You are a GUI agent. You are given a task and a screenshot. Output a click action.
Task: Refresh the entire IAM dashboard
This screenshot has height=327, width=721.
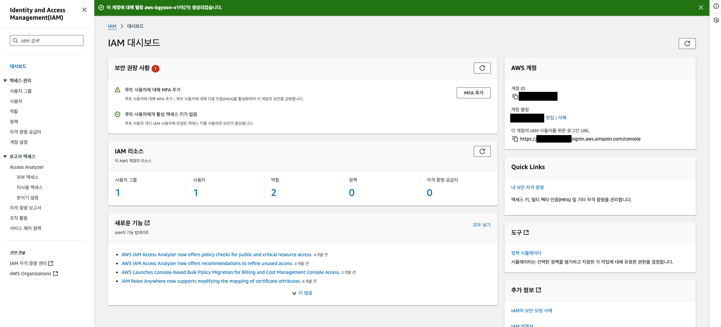pos(687,44)
